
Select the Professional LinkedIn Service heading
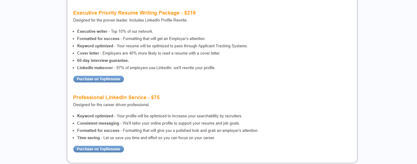pyautogui.click(x=116, y=98)
